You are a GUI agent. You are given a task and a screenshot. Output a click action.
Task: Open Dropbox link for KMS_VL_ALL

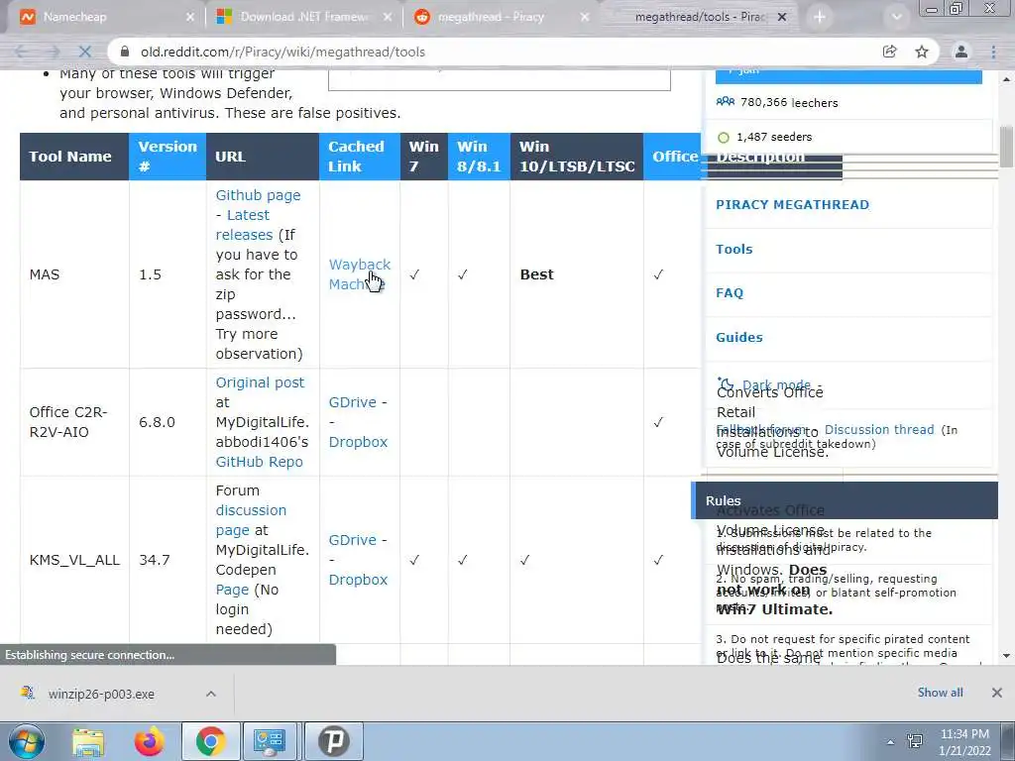point(358,580)
